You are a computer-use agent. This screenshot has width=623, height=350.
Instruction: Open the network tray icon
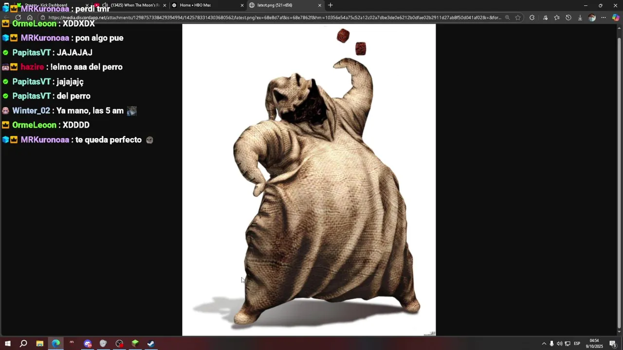tap(568, 344)
